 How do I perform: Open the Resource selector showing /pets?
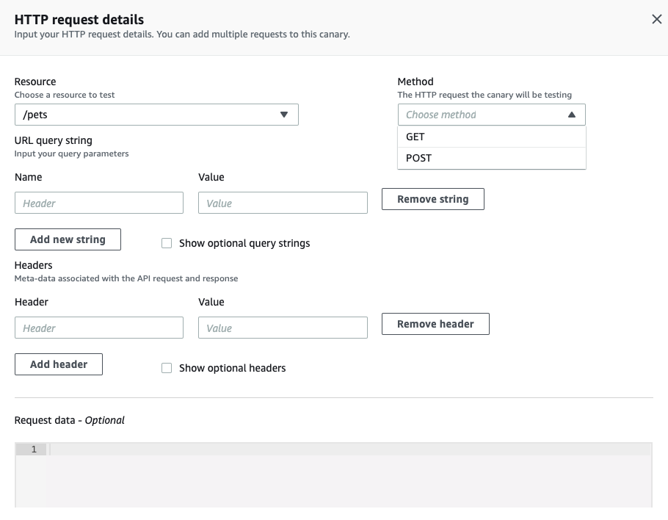coord(156,115)
